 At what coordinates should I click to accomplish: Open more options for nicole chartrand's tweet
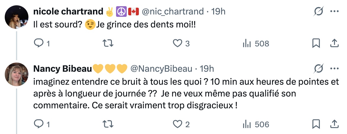(334, 12)
